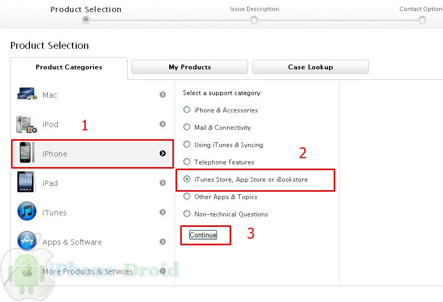Expand the iPad category arrow
Viewport: 443px width, 302px height.
tap(162, 183)
